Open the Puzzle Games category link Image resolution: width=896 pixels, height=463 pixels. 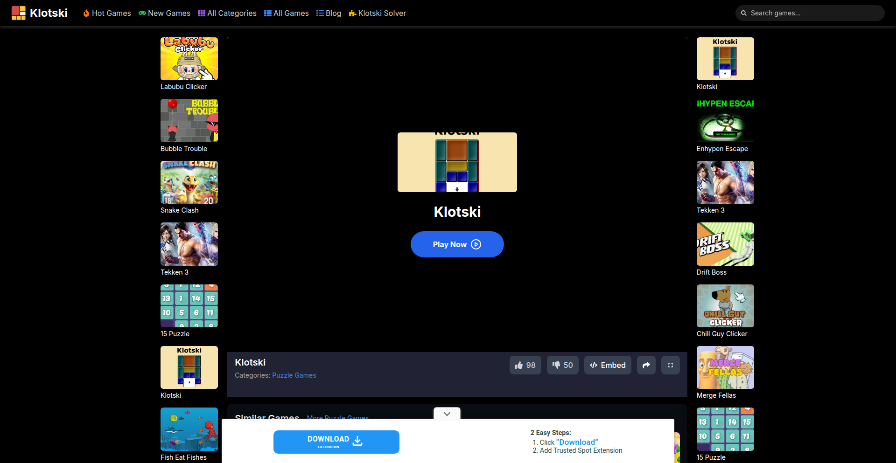294,375
